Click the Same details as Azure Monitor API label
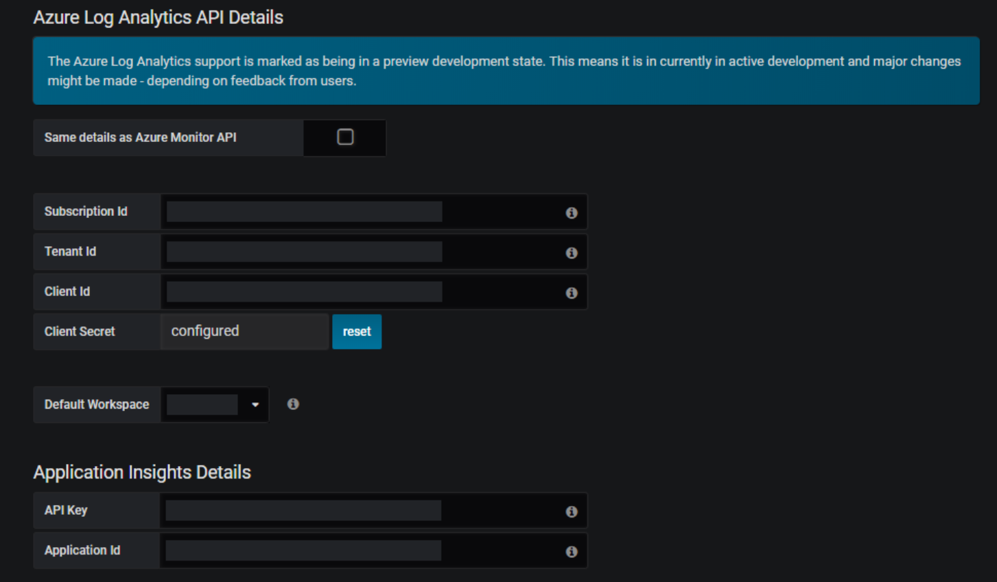Image resolution: width=997 pixels, height=582 pixels. [x=141, y=138]
